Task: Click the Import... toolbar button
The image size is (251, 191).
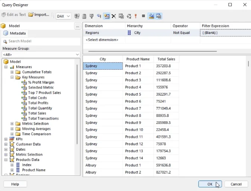Action: tap(39, 15)
